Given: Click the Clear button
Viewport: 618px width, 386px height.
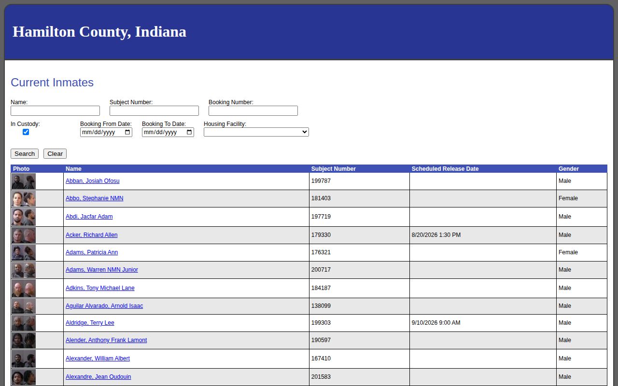Looking at the screenshot, I should pyautogui.click(x=55, y=154).
